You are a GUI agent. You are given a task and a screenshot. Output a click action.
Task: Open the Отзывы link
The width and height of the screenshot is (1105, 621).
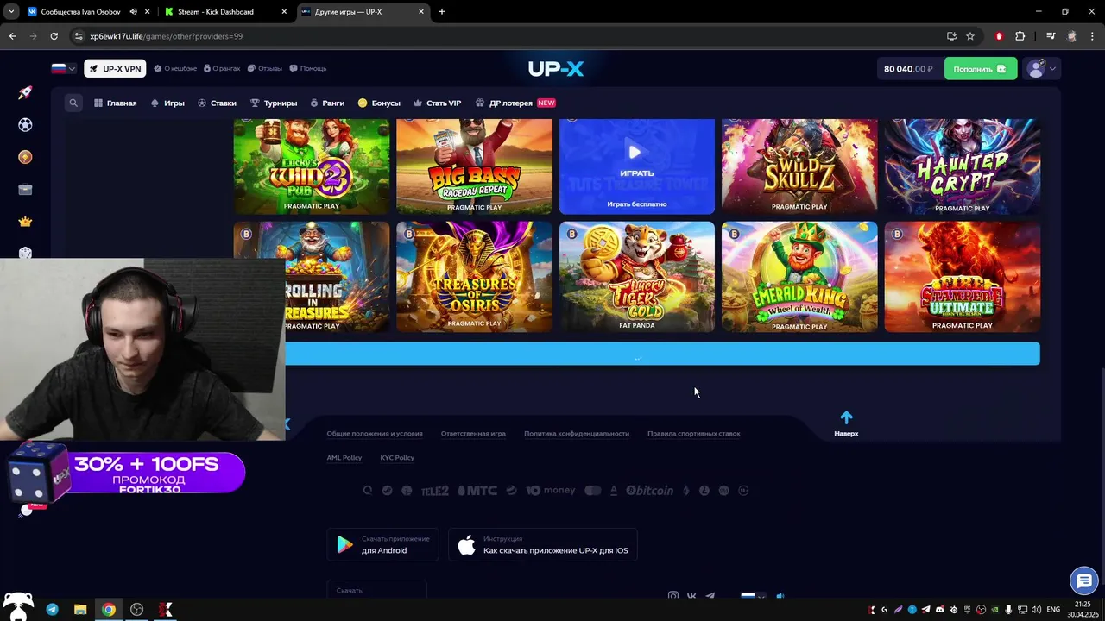[264, 69]
